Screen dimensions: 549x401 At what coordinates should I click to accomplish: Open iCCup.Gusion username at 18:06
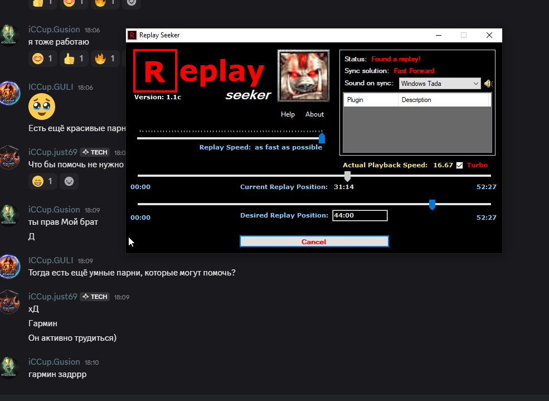pos(54,30)
